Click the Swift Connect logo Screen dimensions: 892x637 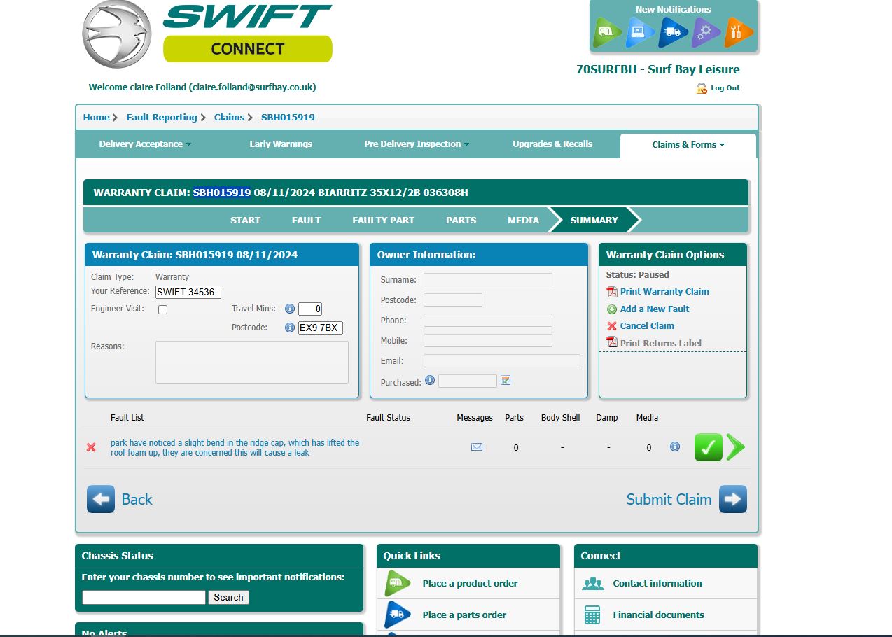point(207,34)
